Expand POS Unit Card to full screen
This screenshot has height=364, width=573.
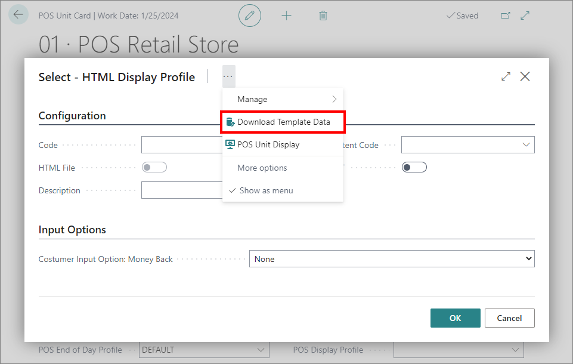click(x=525, y=16)
